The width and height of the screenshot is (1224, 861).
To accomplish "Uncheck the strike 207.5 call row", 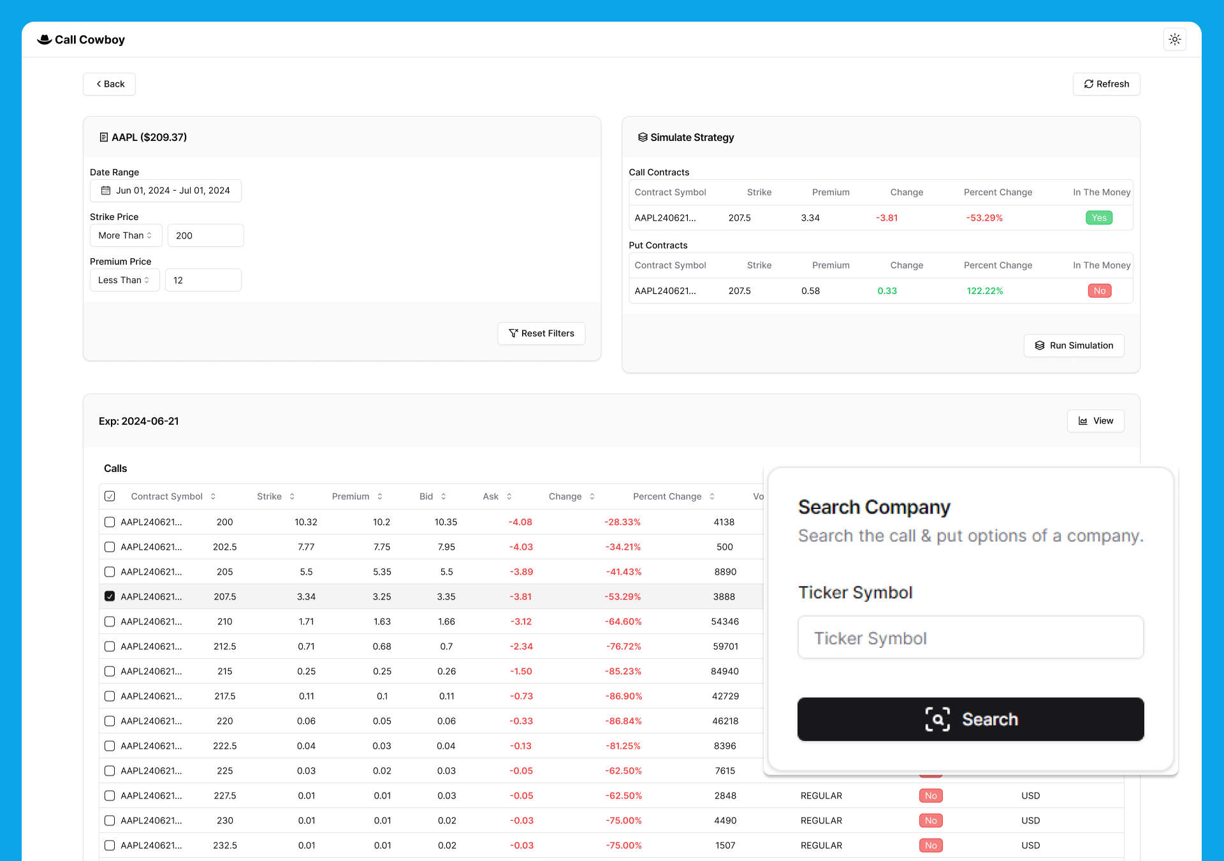I will tap(110, 596).
